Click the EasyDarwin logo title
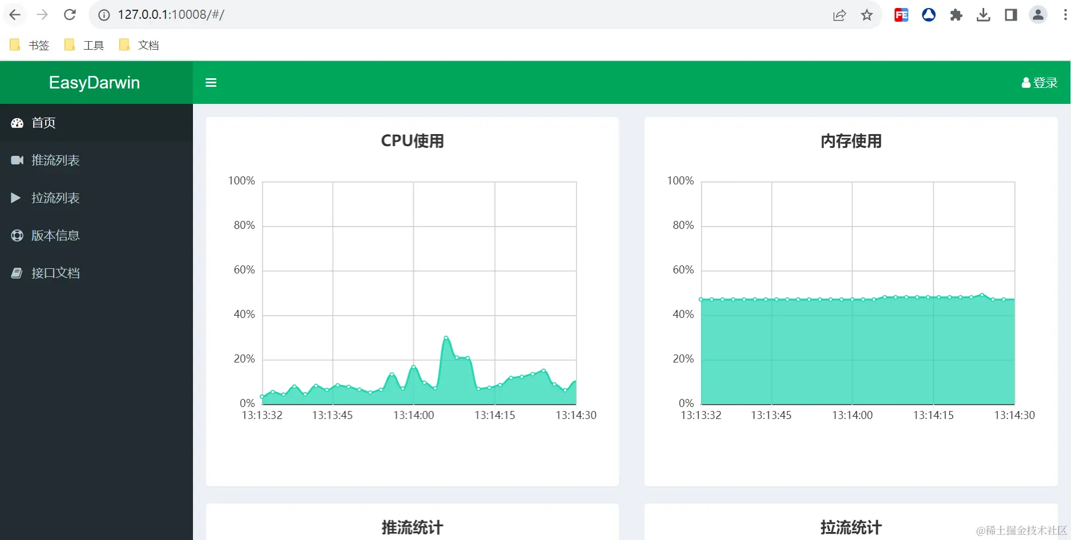 tap(94, 82)
